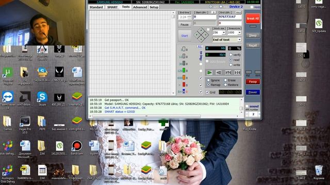Click the random seek ?/ button
This screenshot has width=330, height=185.
coord(228,72)
